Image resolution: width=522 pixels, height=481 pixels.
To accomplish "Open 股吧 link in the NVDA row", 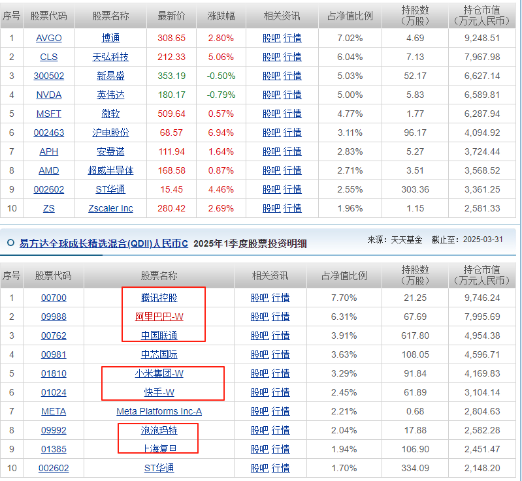I will click(271, 95).
